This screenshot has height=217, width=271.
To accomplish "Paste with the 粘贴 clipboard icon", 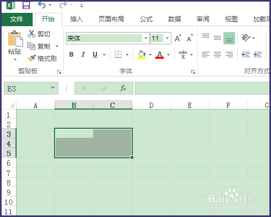I will point(15,38).
